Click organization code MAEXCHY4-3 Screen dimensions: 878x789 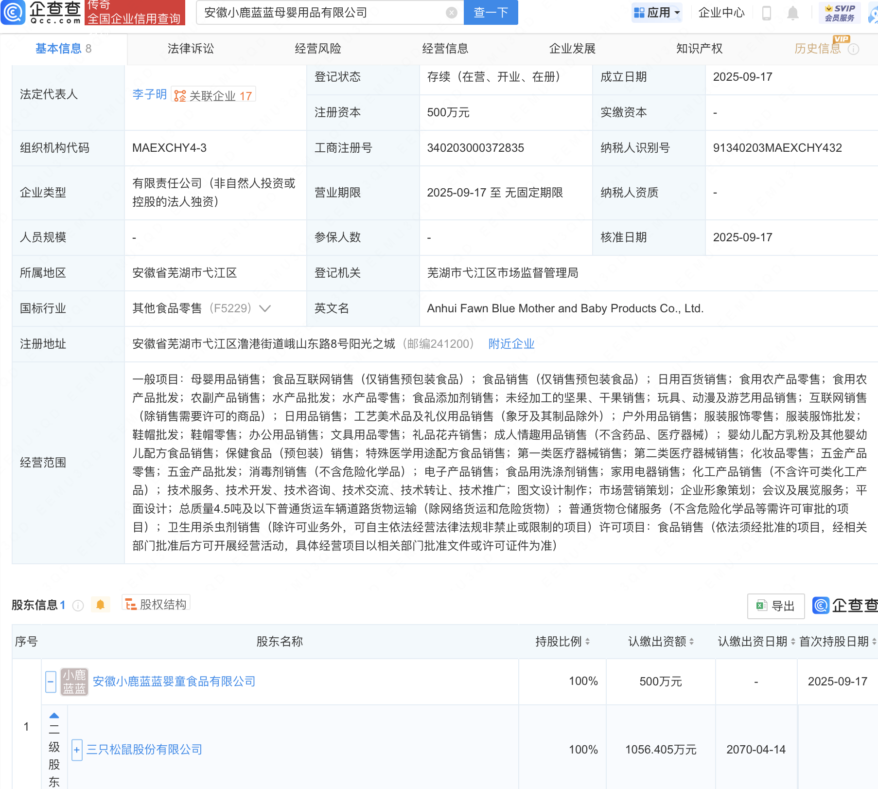pos(170,148)
